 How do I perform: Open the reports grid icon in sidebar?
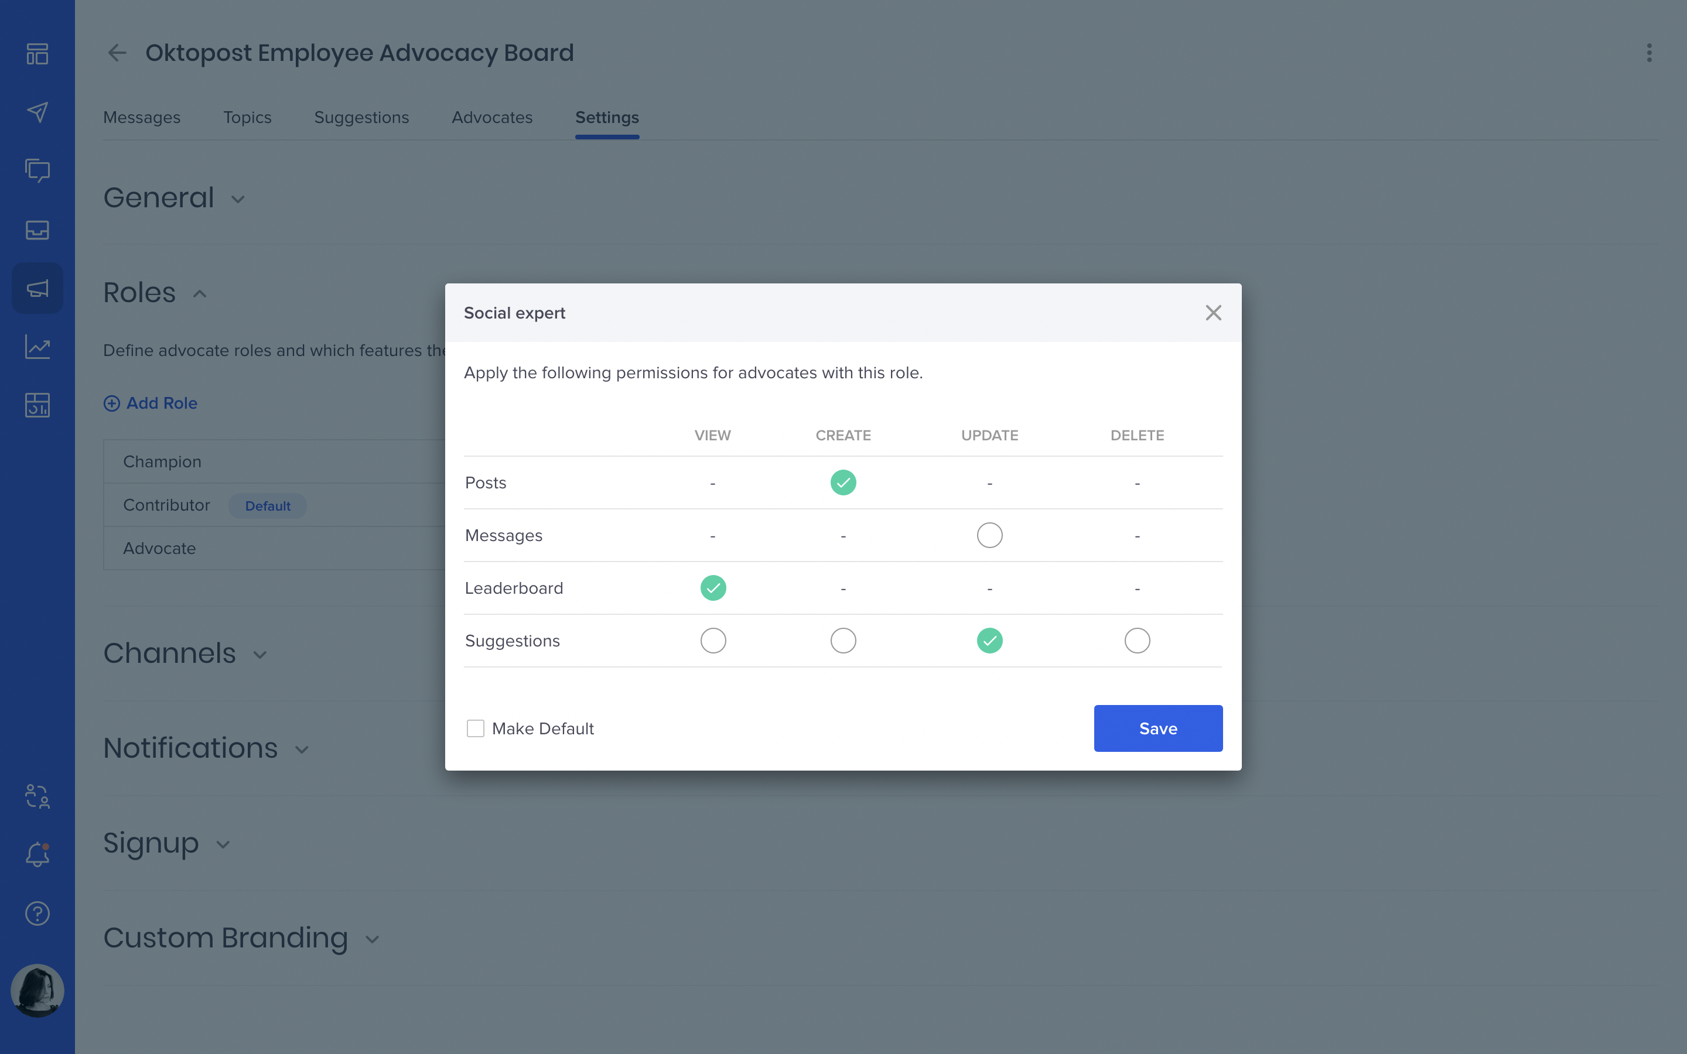[x=37, y=405]
